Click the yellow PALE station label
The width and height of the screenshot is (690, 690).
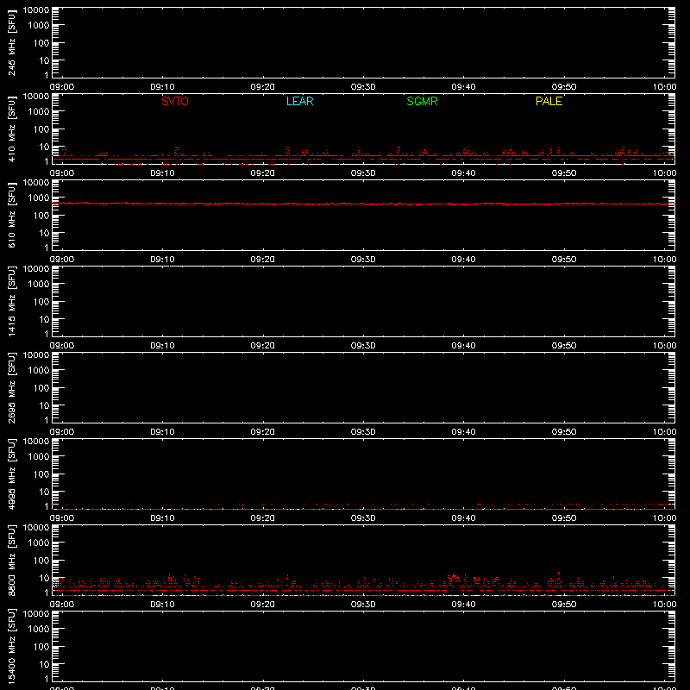point(549,101)
